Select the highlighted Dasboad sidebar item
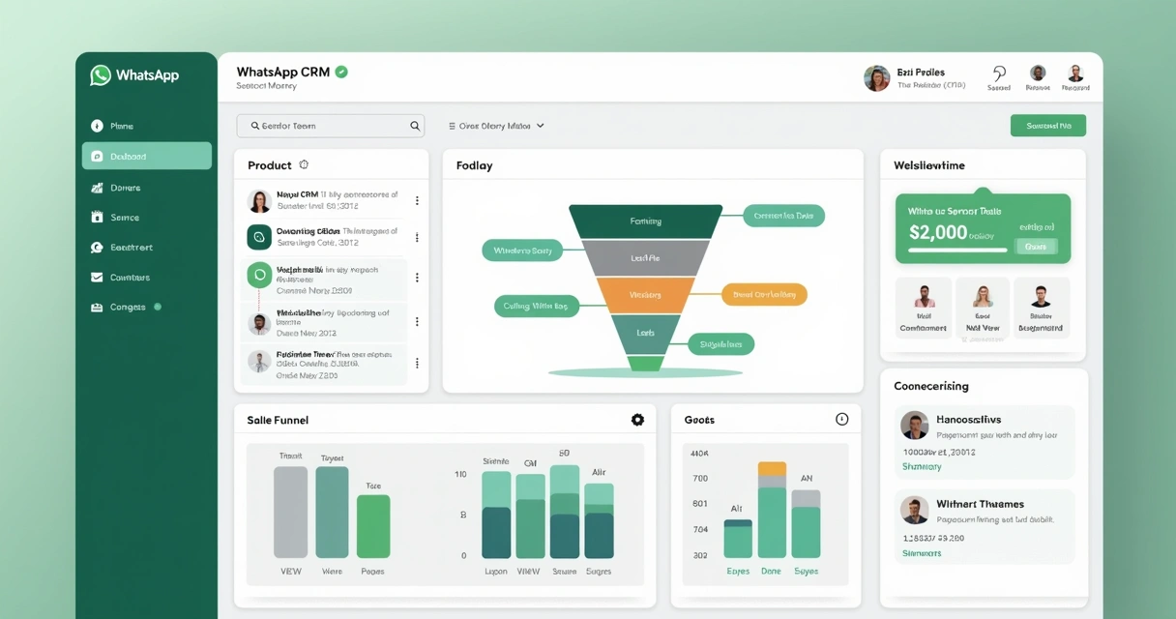Image resolution: width=1176 pixels, height=619 pixels. click(x=146, y=157)
